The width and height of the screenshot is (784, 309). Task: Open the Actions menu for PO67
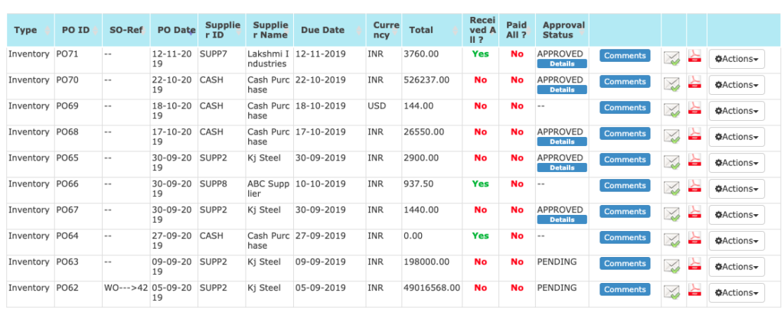737,215
